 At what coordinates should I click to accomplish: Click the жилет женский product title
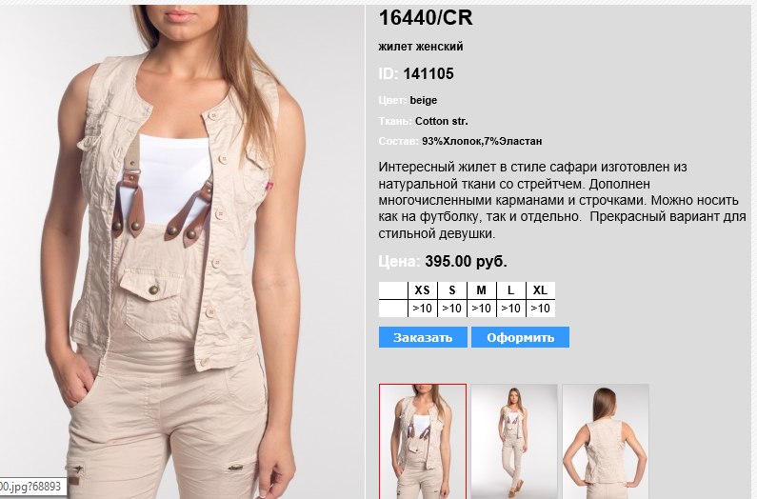421,47
